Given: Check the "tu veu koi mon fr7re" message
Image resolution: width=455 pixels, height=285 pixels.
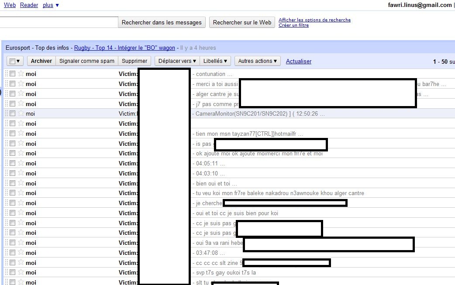Looking at the screenshot, I should pos(13,193).
